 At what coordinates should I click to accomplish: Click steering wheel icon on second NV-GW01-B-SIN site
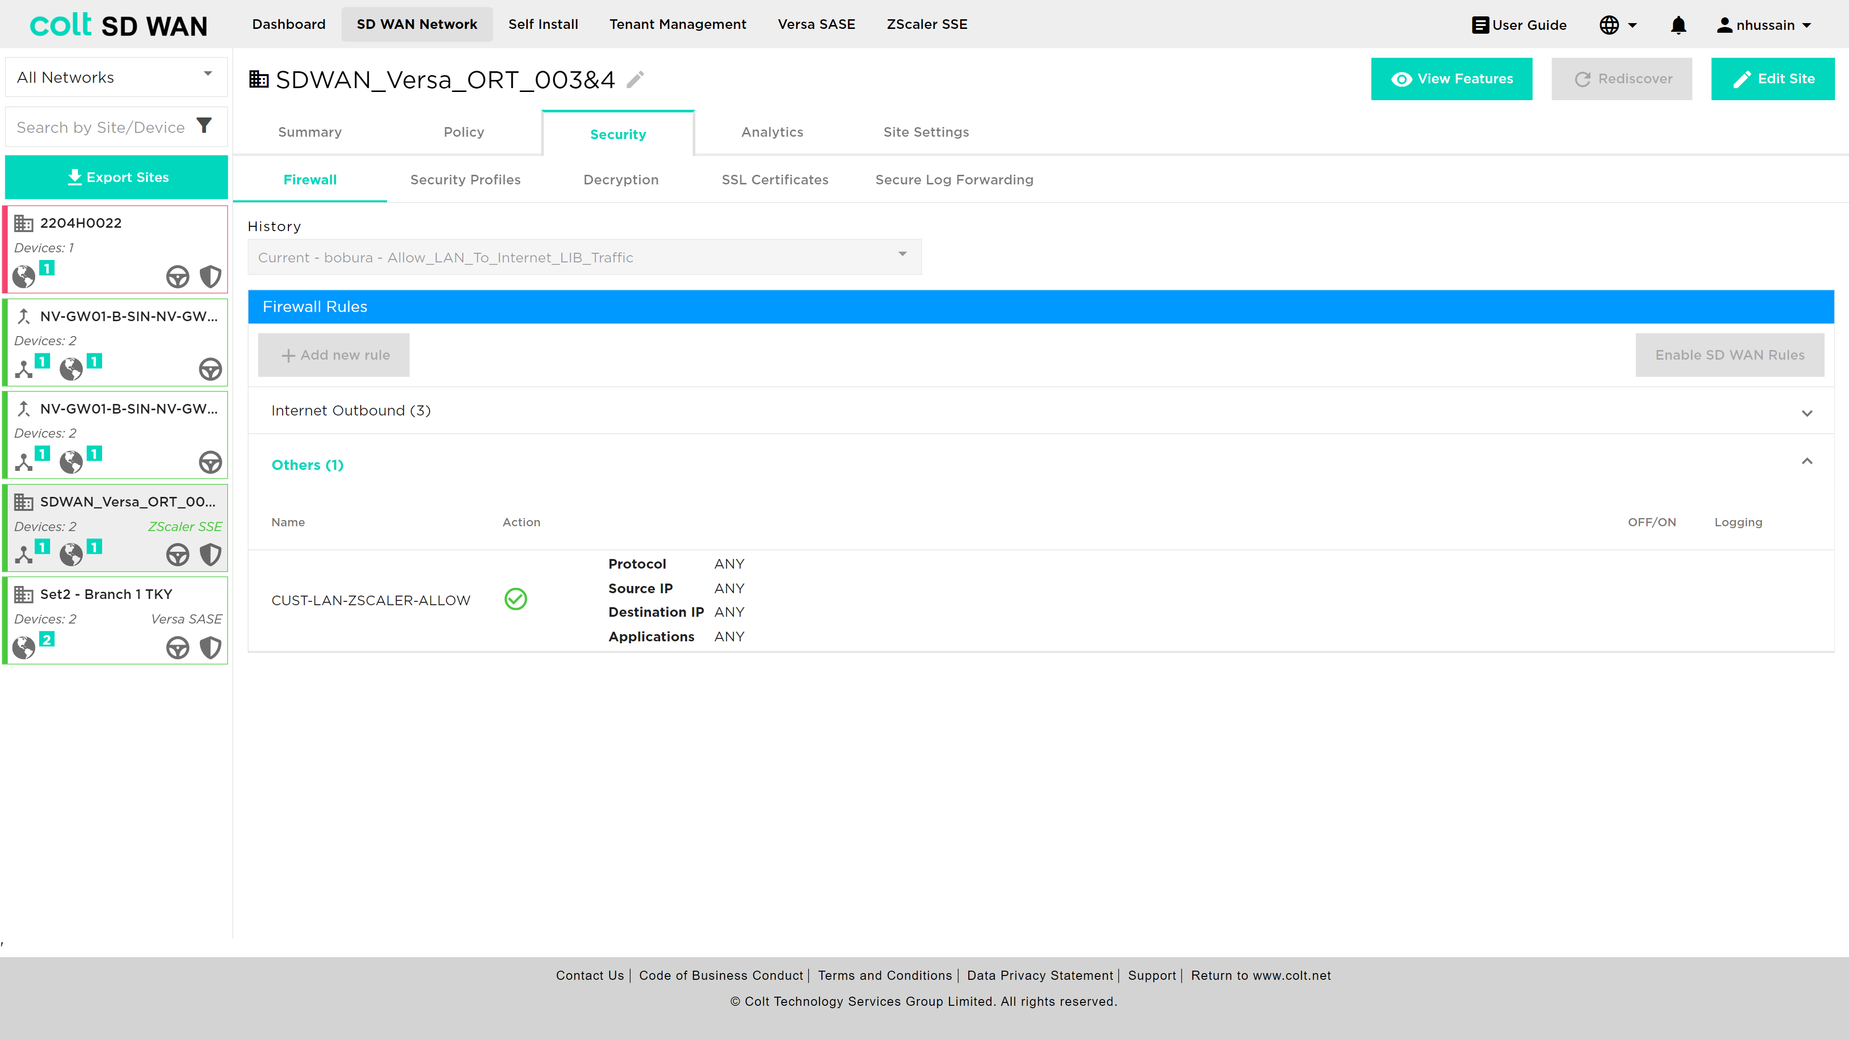pyautogui.click(x=210, y=462)
